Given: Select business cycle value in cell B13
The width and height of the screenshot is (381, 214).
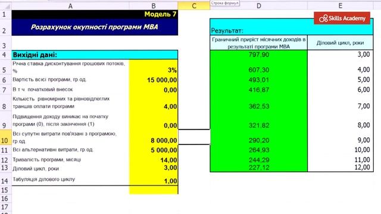Looking at the screenshot, I should pos(154,168).
